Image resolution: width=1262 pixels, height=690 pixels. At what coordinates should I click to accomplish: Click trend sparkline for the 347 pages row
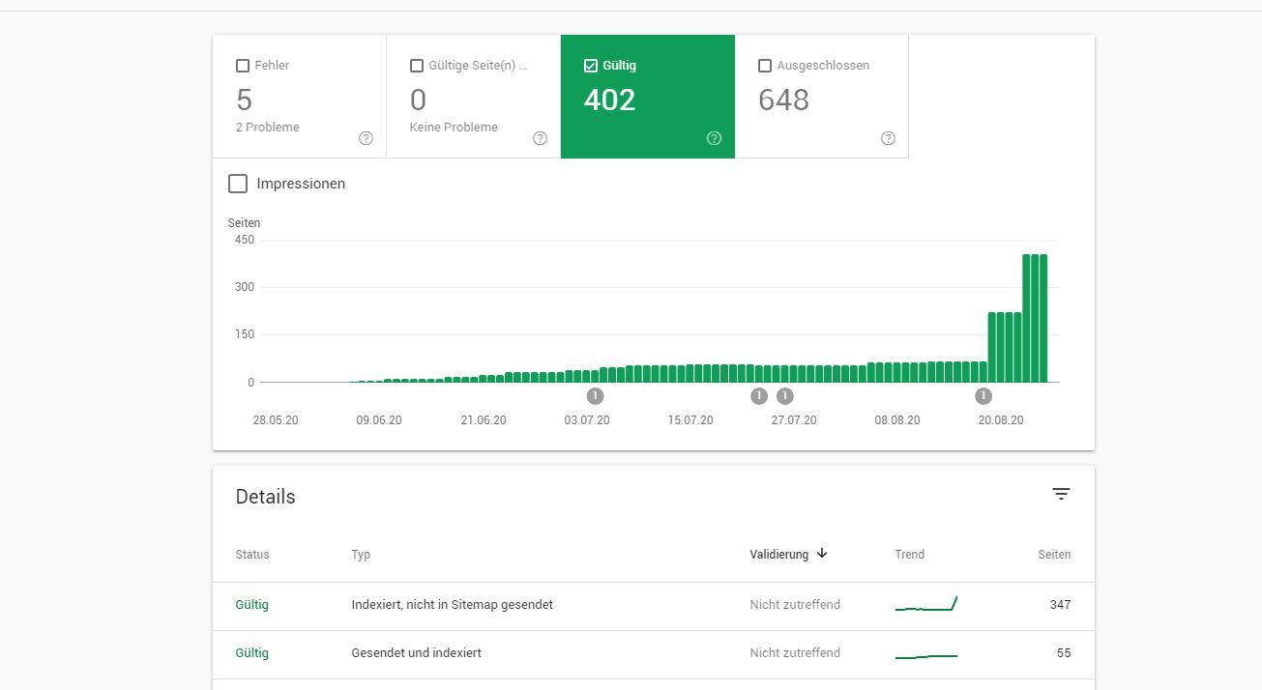pos(925,605)
